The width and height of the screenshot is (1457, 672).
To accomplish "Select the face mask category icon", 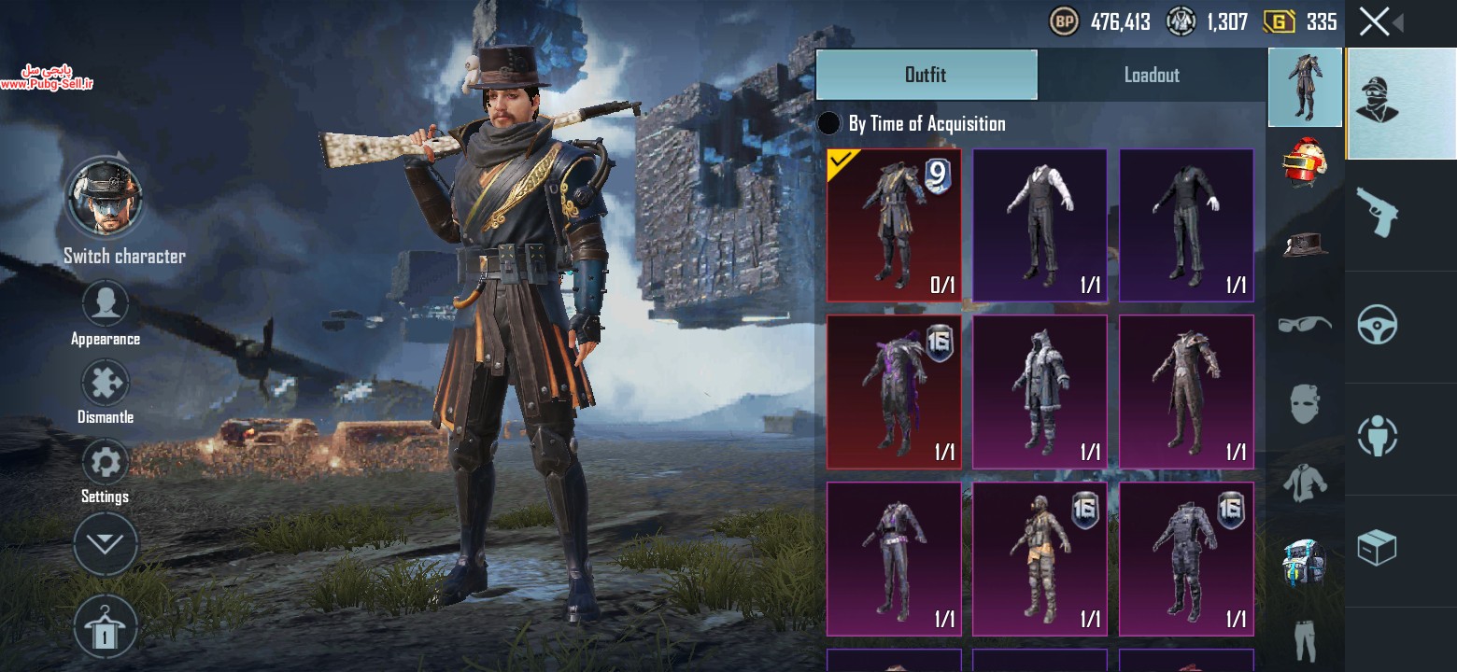I will click(x=1305, y=403).
